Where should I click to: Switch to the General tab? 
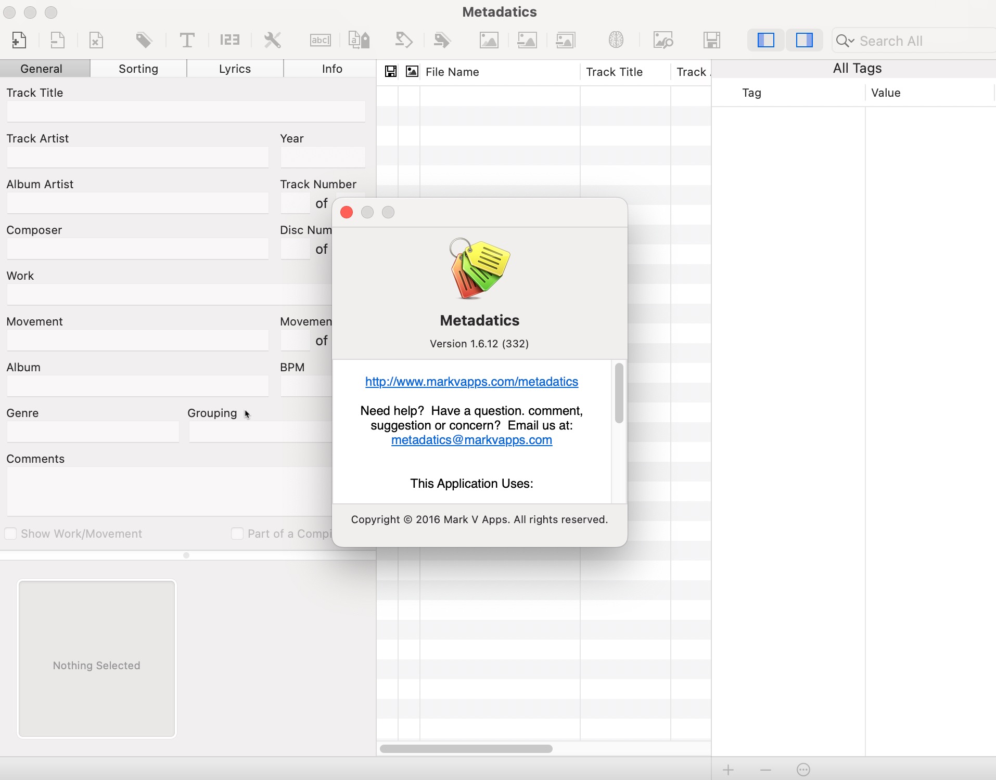point(42,69)
